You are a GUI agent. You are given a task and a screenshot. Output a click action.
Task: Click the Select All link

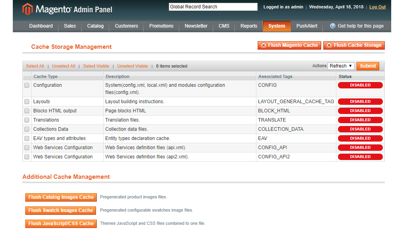click(35, 66)
